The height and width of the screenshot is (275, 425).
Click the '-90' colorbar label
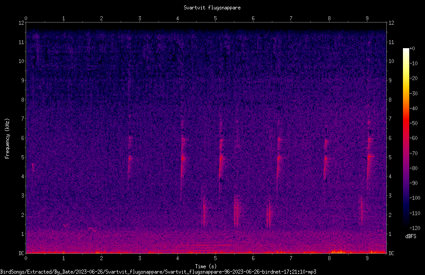tap(413, 183)
